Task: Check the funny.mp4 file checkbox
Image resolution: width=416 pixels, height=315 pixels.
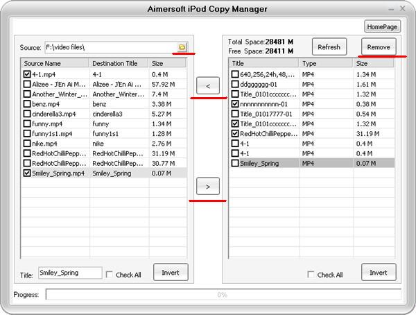Action: pyautogui.click(x=27, y=124)
